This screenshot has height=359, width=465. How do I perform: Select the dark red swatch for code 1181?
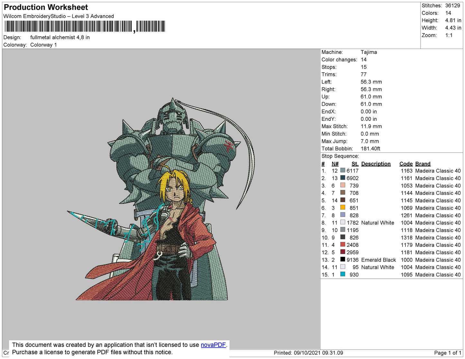click(x=343, y=252)
